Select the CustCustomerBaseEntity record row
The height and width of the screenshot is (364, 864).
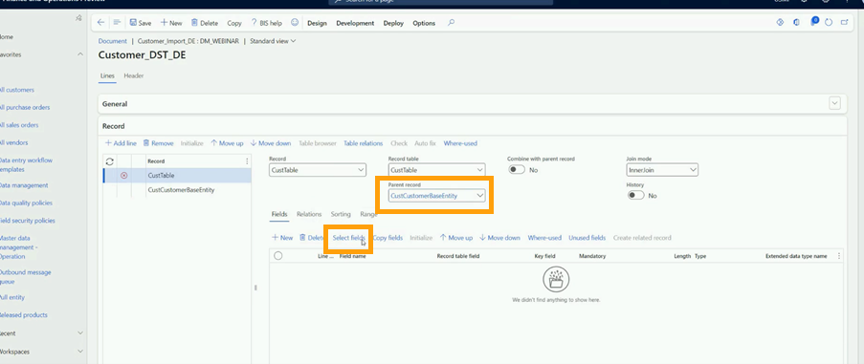177,190
